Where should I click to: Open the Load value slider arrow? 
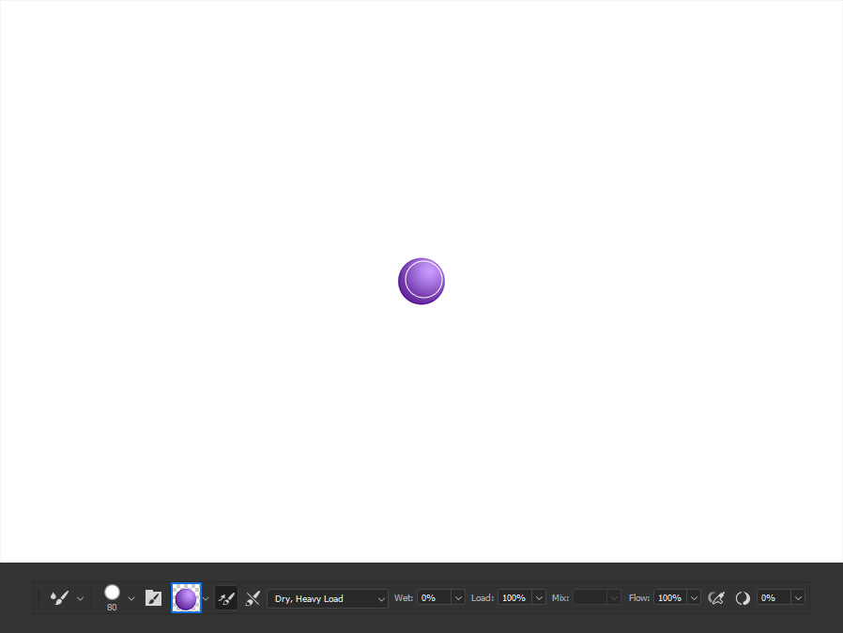539,598
